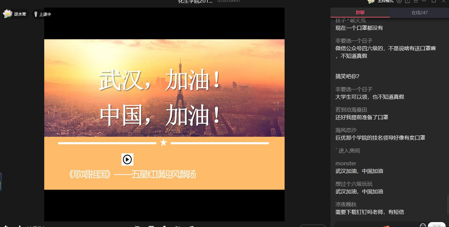Open settings via the hexagon gear icon
This screenshot has width=449, height=227.
coord(399,1)
